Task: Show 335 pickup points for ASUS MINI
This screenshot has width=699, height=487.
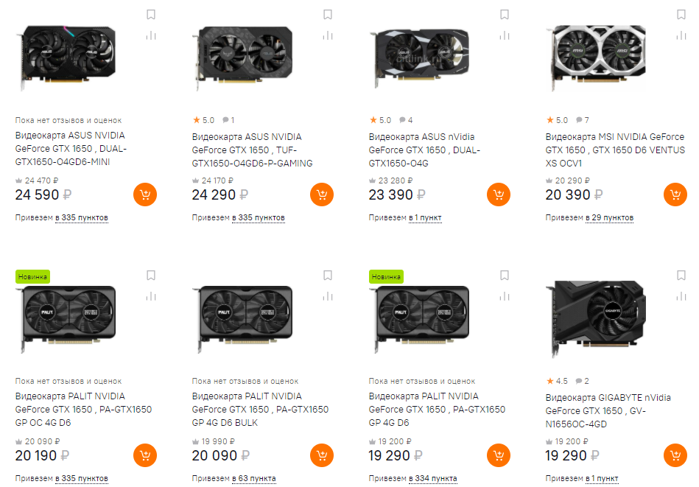Action: click(x=81, y=218)
